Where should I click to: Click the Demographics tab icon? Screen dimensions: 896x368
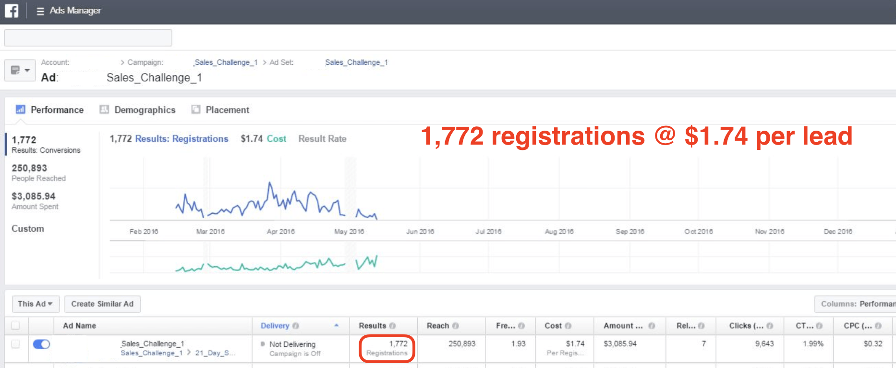click(104, 109)
